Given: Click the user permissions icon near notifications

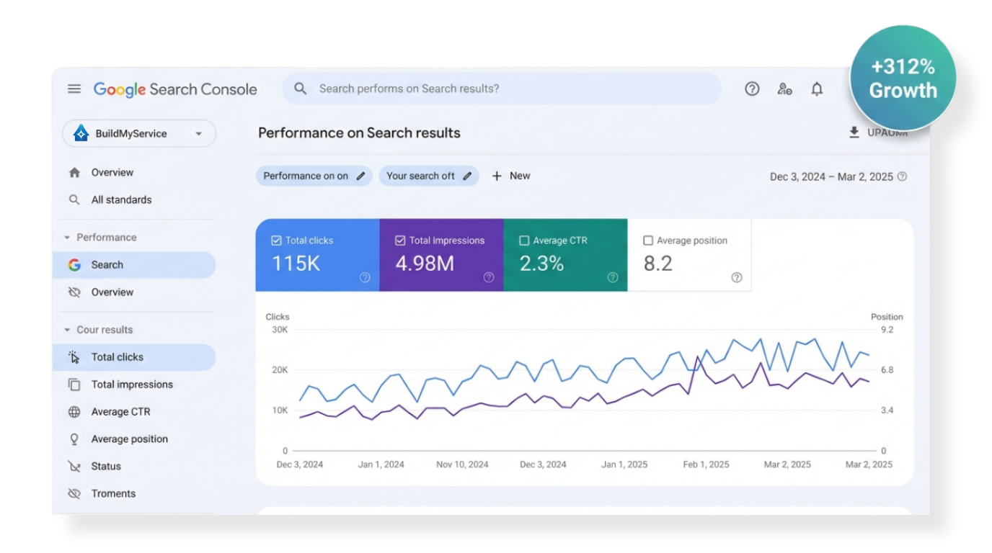Looking at the screenshot, I should coord(784,89).
